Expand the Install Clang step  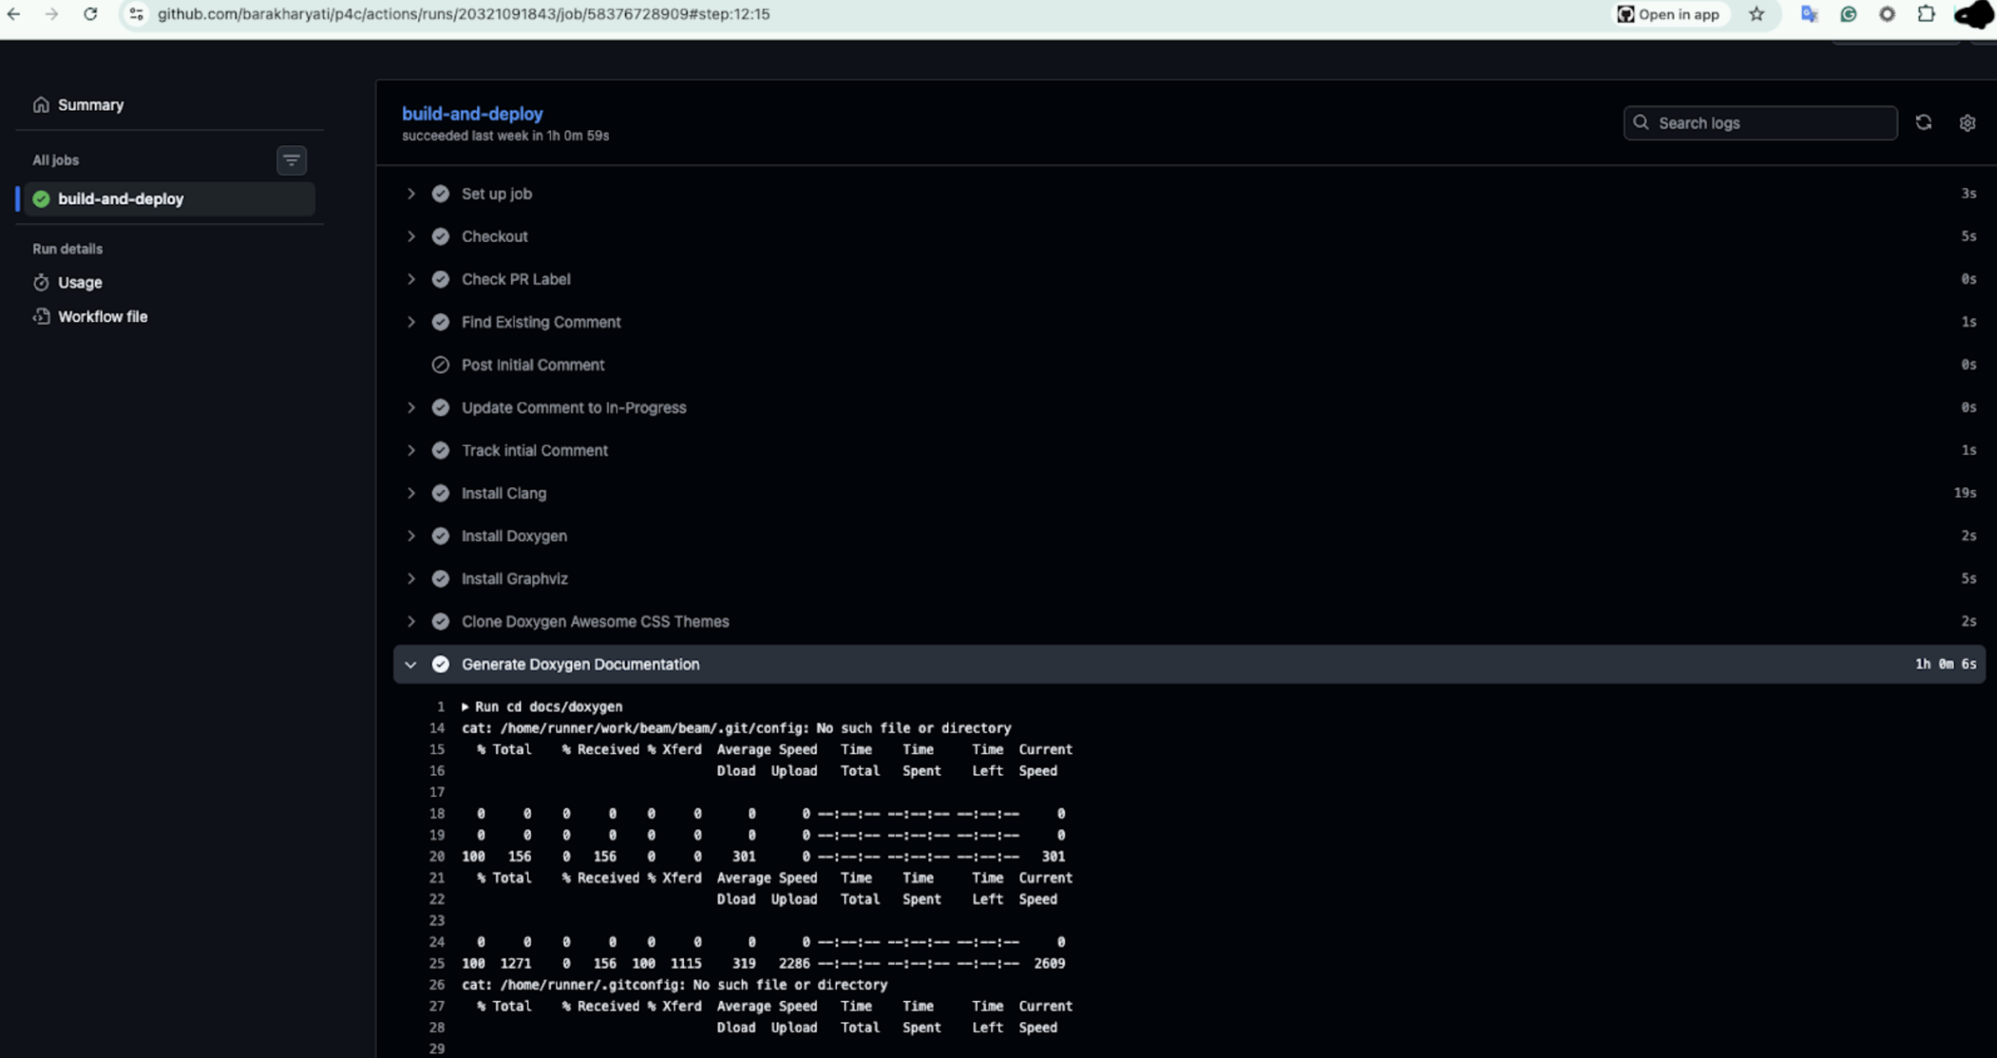[x=410, y=493]
